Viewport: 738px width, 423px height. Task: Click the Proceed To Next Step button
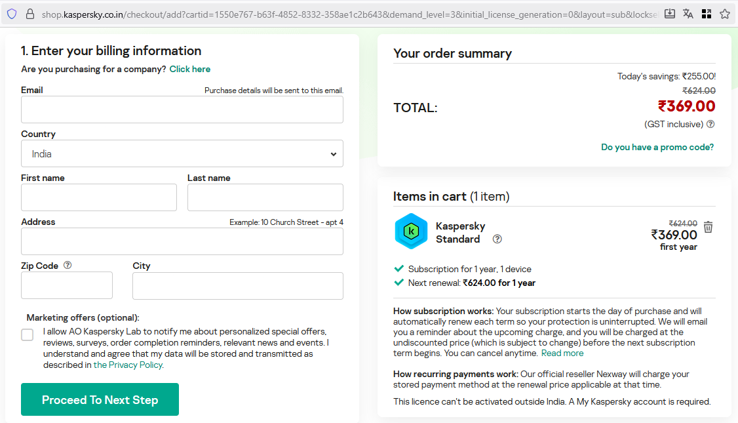pyautogui.click(x=100, y=399)
